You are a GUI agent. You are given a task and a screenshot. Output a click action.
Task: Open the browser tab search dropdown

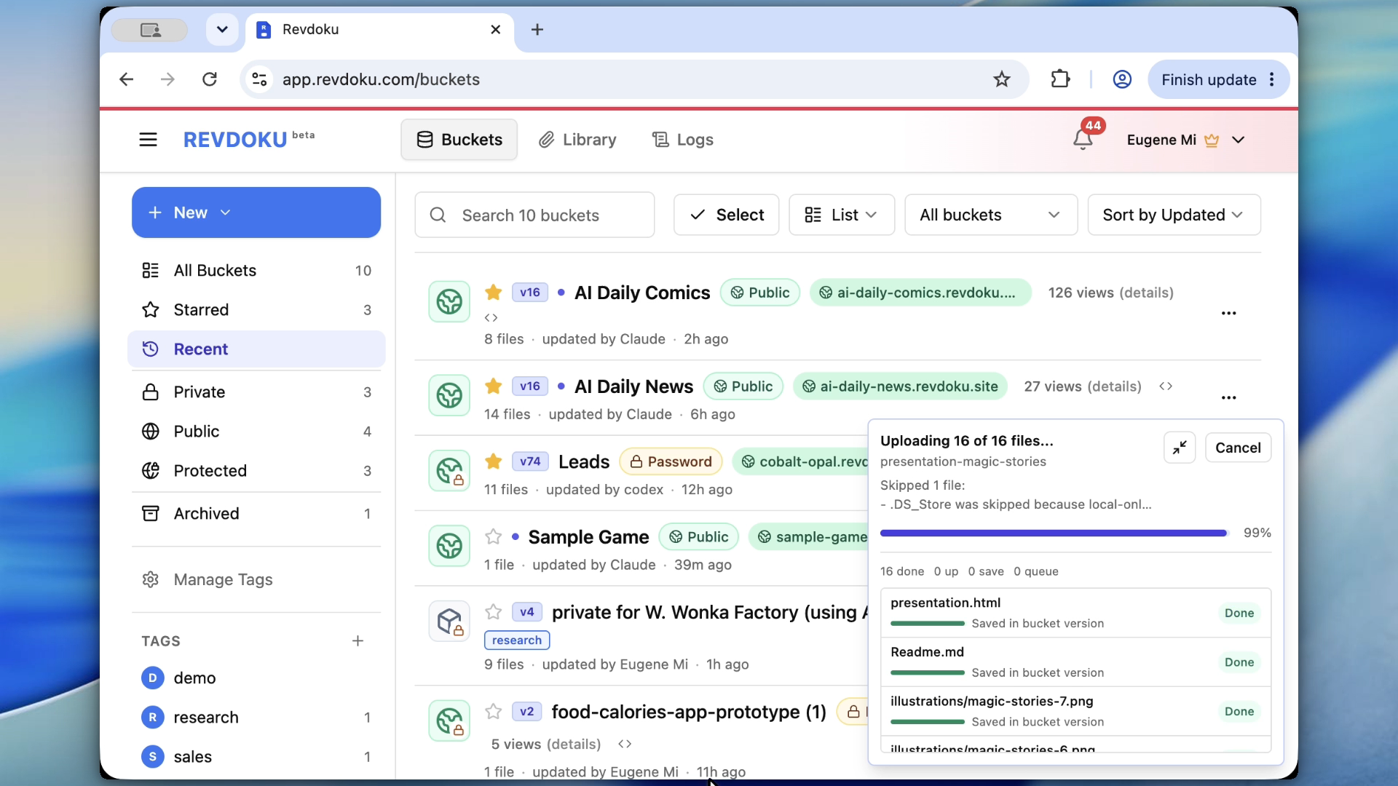coord(223,30)
